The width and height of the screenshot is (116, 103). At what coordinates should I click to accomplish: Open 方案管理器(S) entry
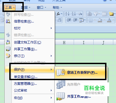click(x=30, y=84)
